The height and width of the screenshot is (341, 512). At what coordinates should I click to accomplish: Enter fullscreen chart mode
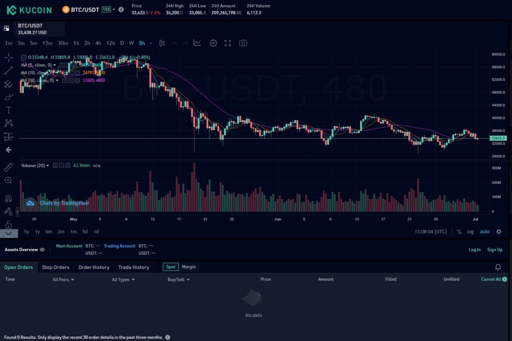pyautogui.click(x=228, y=43)
